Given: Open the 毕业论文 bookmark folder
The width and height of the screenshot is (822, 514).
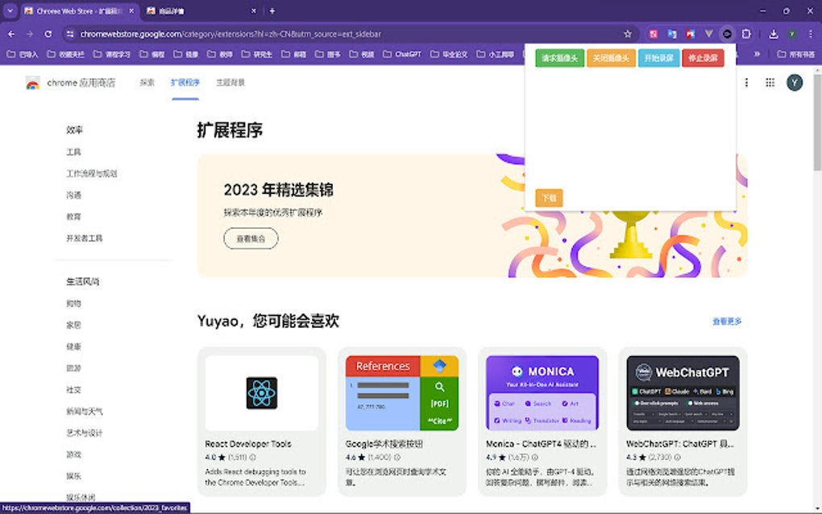Looking at the screenshot, I should pos(449,54).
